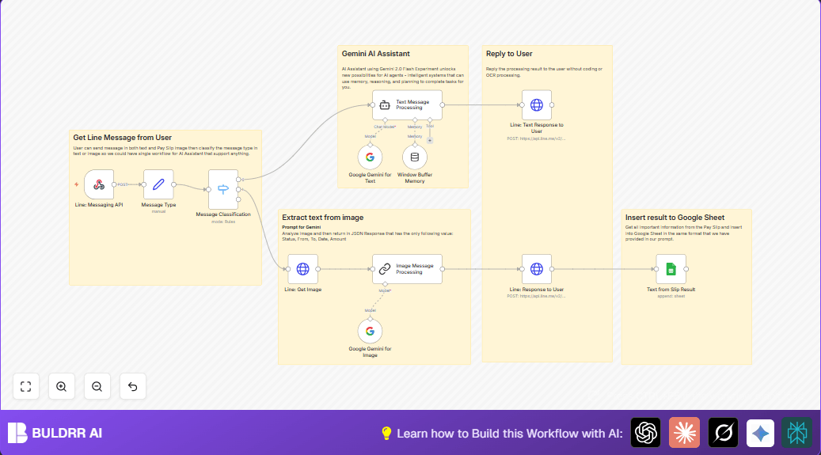
Task: Click the plus Tool connector under Text Message Processing
Action: click(x=430, y=140)
